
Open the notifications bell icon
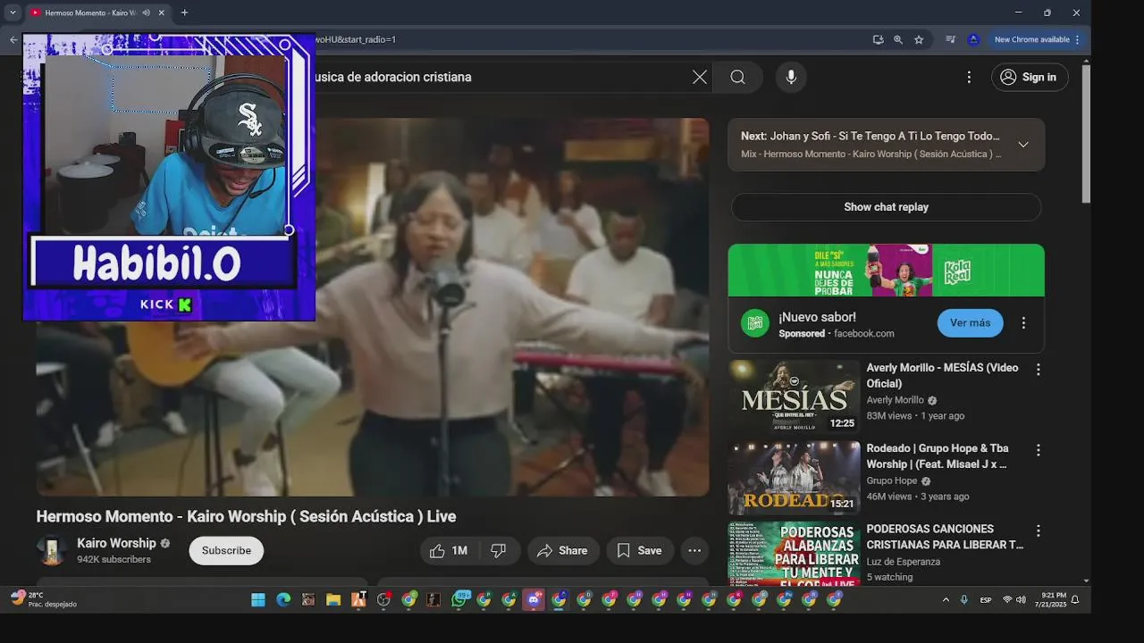pos(1075,600)
